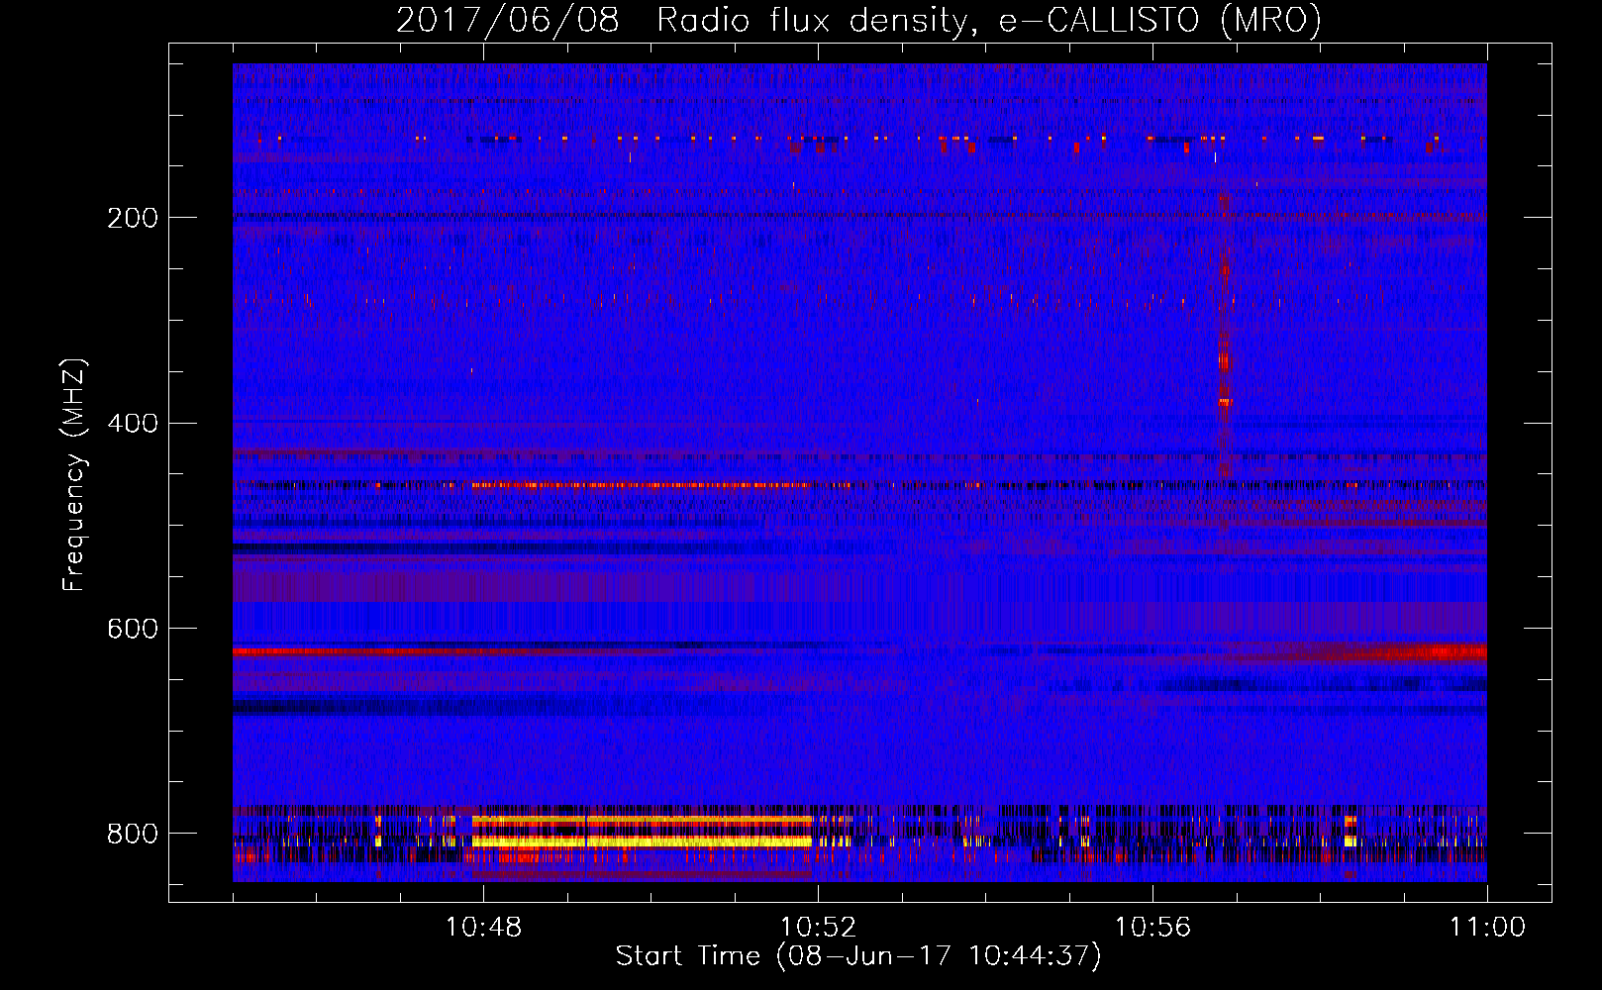Click the 11:00 time tick label
The image size is (1602, 990).
pos(1487,927)
